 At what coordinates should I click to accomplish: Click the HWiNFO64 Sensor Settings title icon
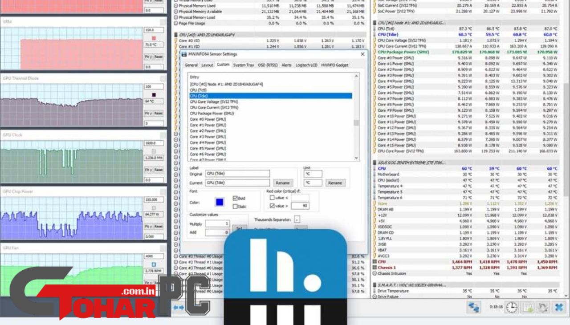tap(184, 54)
